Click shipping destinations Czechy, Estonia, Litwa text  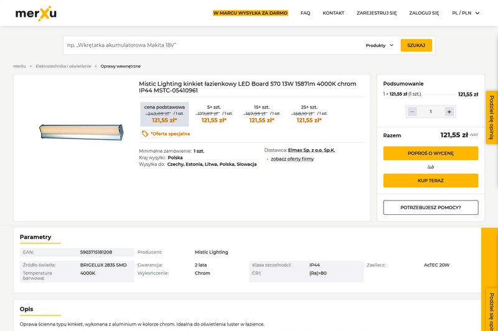point(212,165)
